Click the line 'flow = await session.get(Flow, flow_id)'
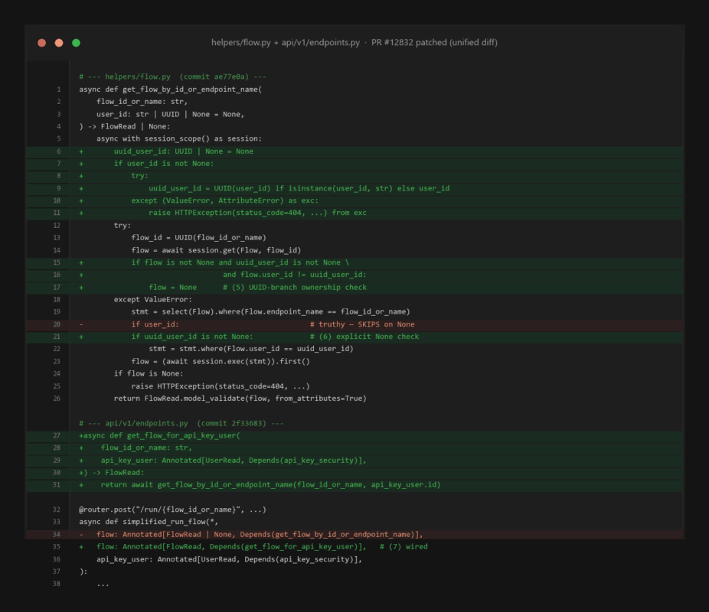Image resolution: width=709 pixels, height=612 pixels. click(216, 250)
